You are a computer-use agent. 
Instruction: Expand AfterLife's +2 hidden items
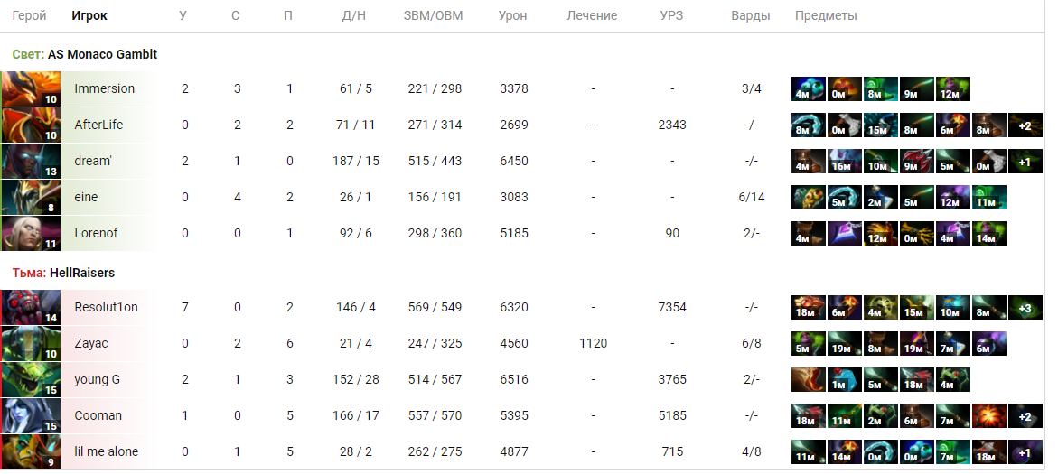click(x=1025, y=125)
